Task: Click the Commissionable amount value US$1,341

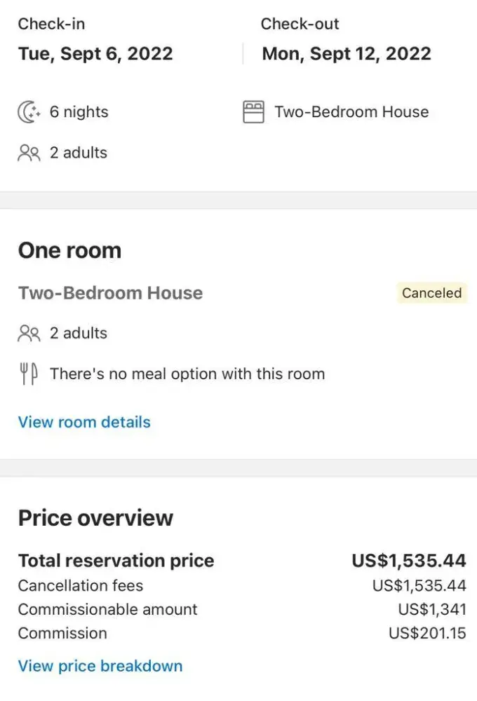Action: click(431, 609)
